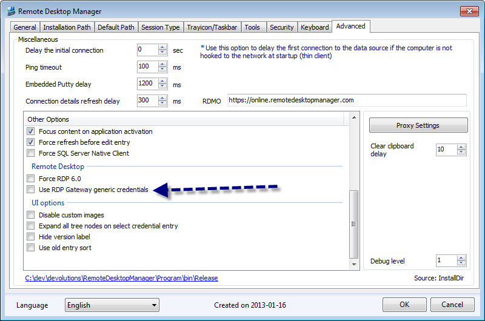Enable Use RDP Gateway generic credentials
Image resolution: width=485 pixels, height=321 pixels.
31,190
